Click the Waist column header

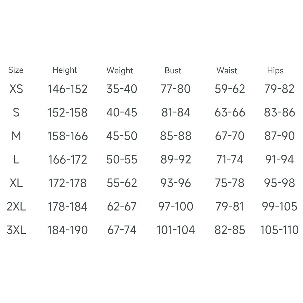[227, 70]
